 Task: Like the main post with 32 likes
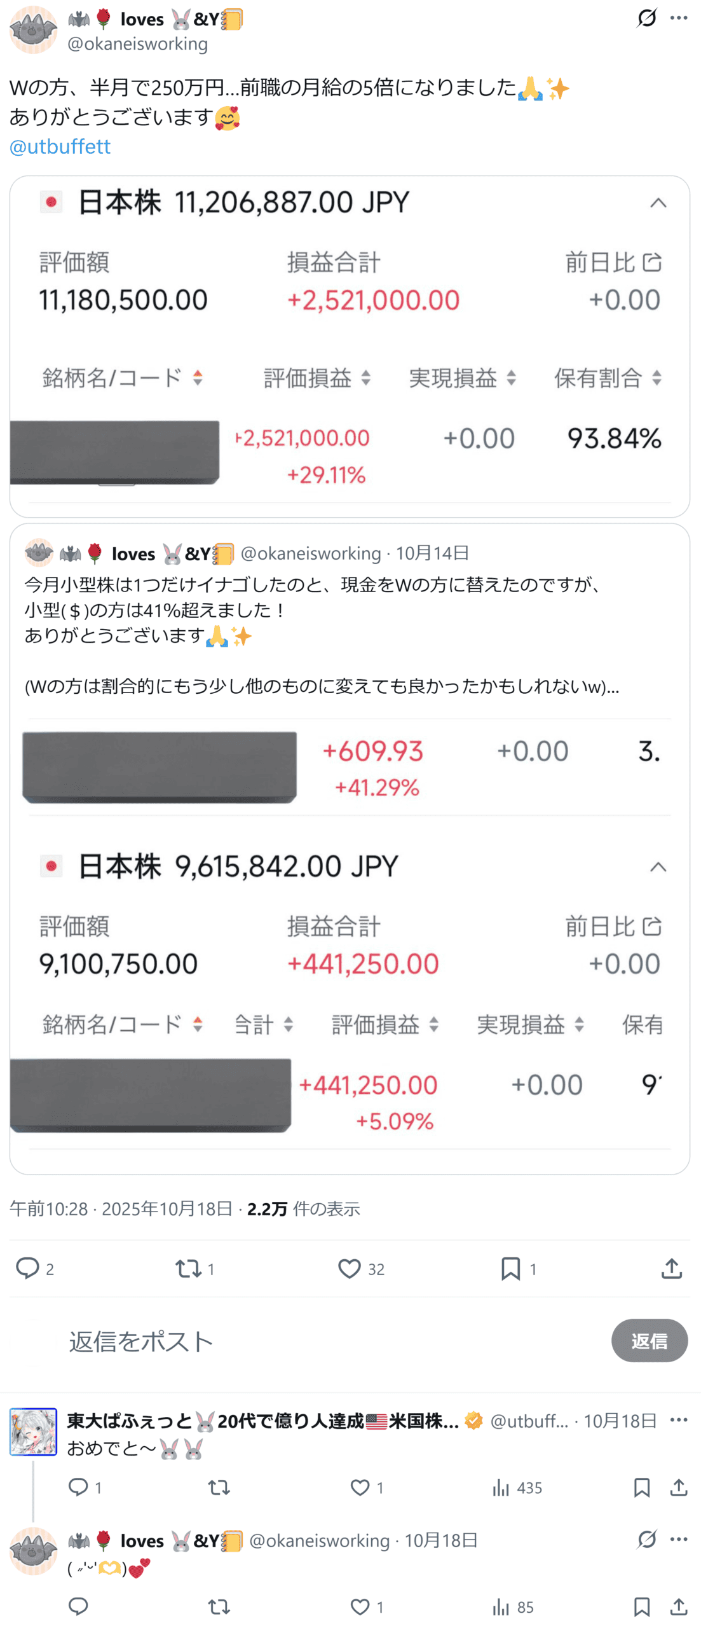[x=349, y=1268]
